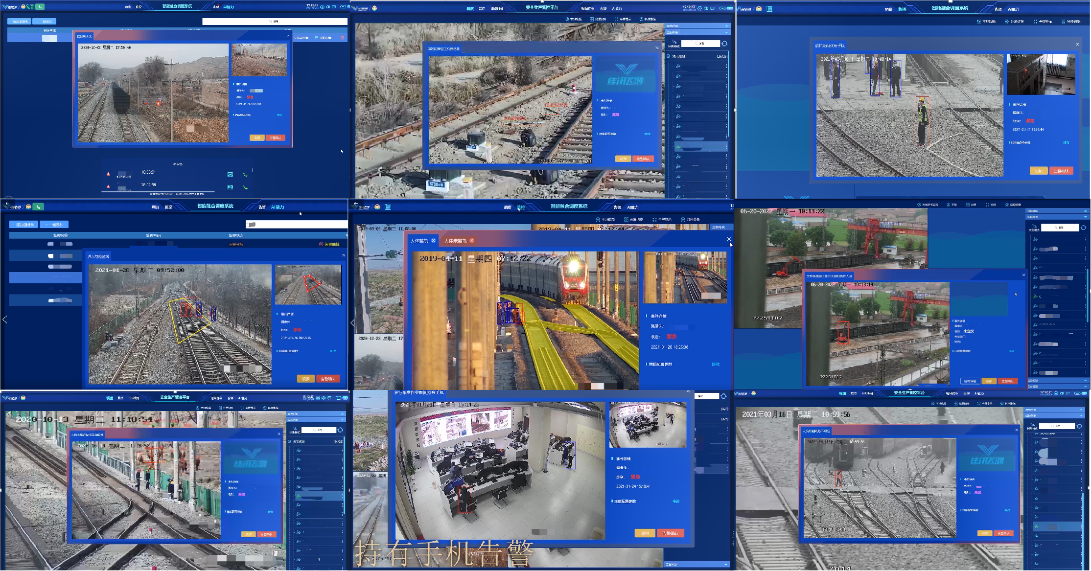
Task: Open three-dot menu on highlighted camera in top-center list
Action: click(x=726, y=146)
